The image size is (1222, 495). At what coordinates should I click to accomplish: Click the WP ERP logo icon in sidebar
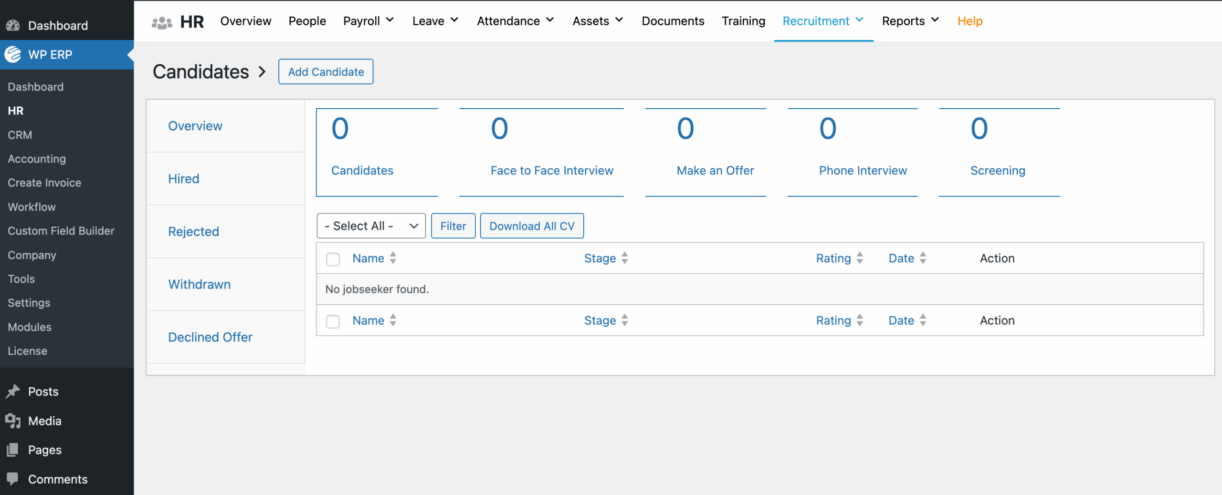[12, 54]
